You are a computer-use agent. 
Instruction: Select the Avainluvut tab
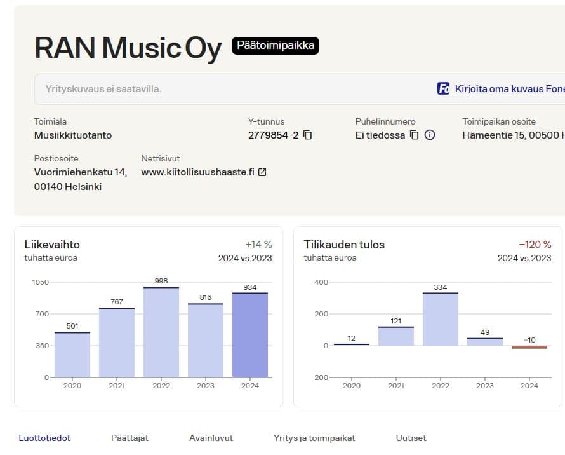[x=211, y=438]
